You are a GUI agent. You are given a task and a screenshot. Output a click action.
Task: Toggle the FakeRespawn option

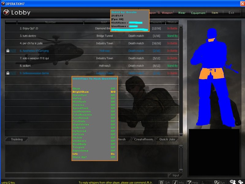click(94, 115)
